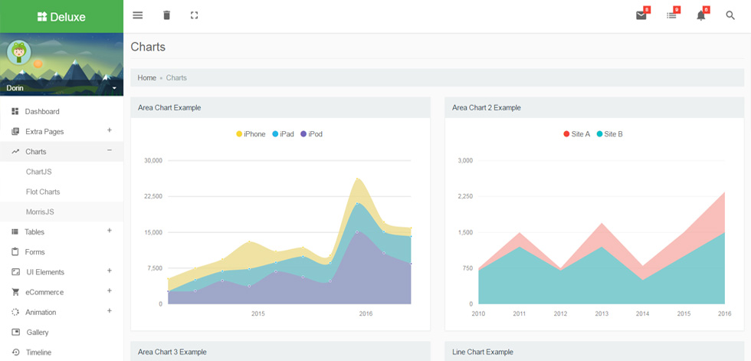Click the 22,500 y-axis label
This screenshot has width=751, height=361.
[x=153, y=196]
